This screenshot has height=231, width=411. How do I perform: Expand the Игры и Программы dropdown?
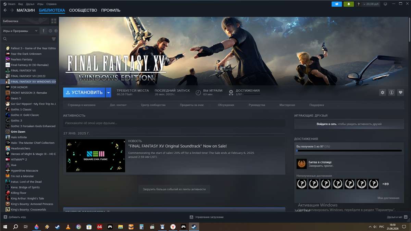click(20, 31)
